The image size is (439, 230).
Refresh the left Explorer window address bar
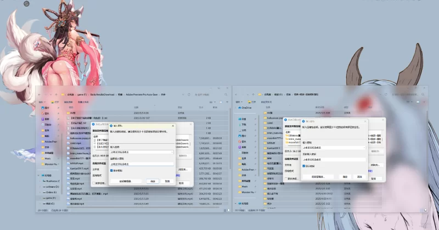189,94
